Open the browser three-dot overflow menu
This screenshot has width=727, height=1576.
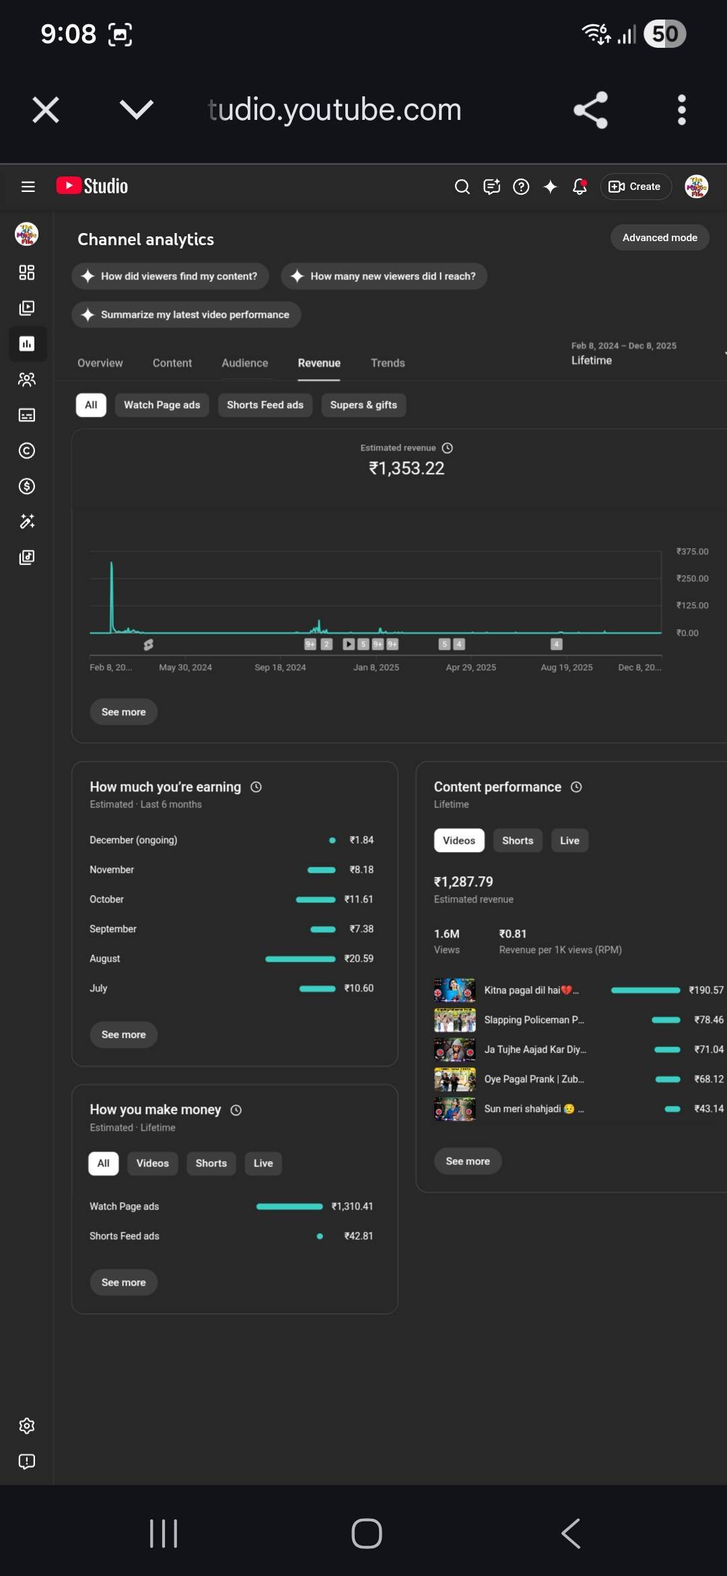[681, 109]
